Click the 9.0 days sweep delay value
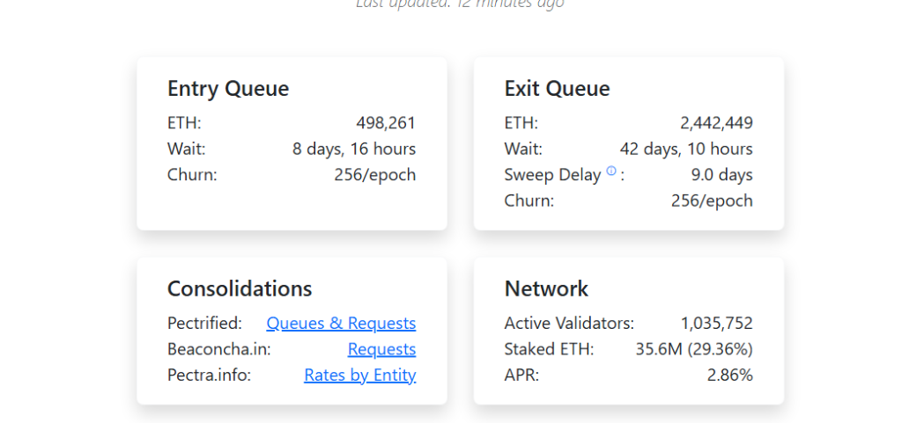Viewport: 902px width, 423px height. [721, 174]
